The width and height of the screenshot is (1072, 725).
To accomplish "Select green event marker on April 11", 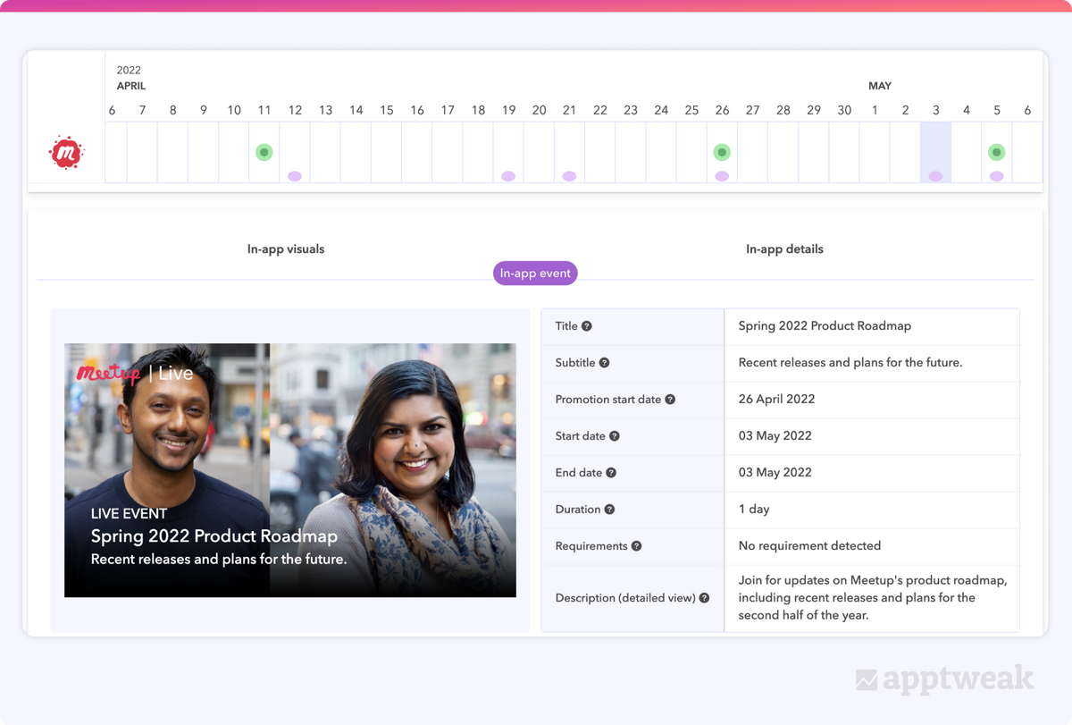I will (264, 152).
